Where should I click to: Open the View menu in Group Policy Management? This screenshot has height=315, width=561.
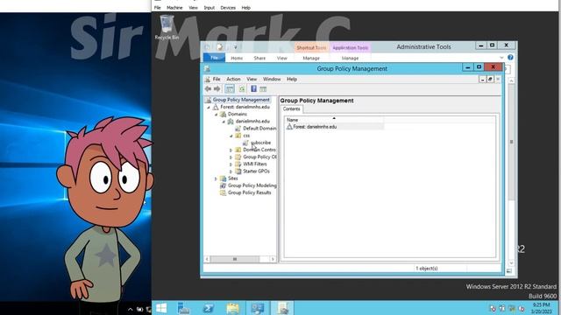[x=252, y=79]
